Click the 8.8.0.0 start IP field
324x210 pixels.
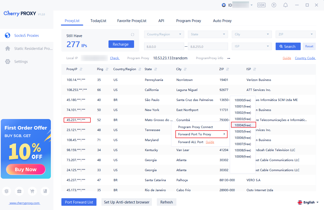click(164, 46)
